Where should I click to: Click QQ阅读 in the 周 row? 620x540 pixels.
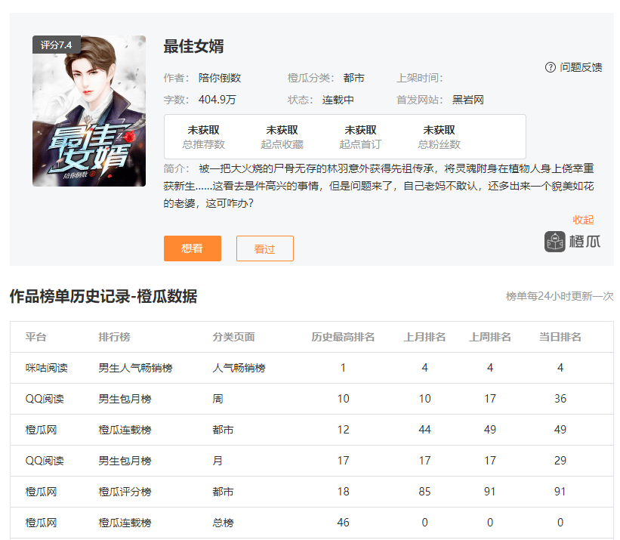(45, 399)
